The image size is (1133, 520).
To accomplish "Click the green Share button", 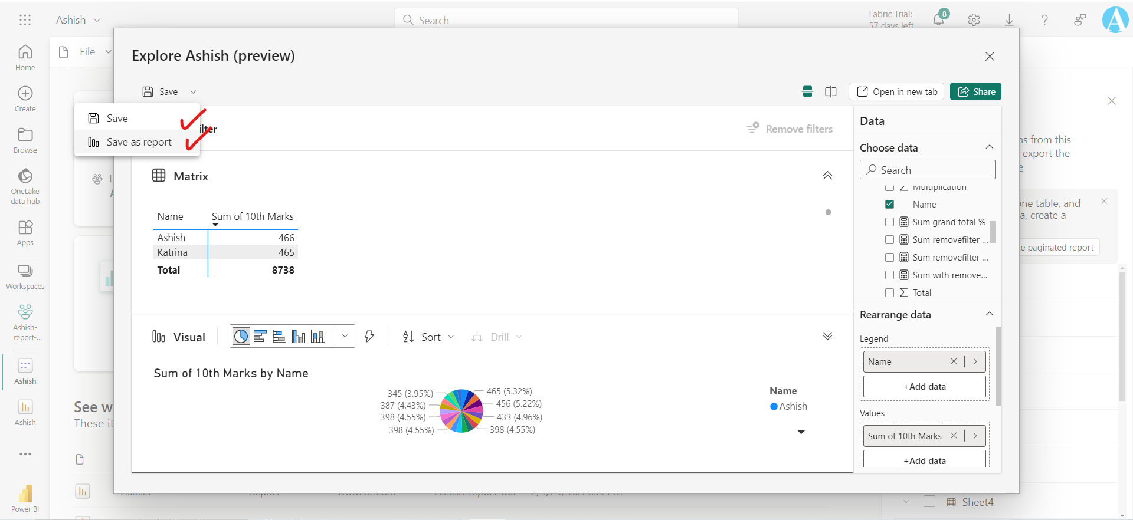I will point(975,92).
